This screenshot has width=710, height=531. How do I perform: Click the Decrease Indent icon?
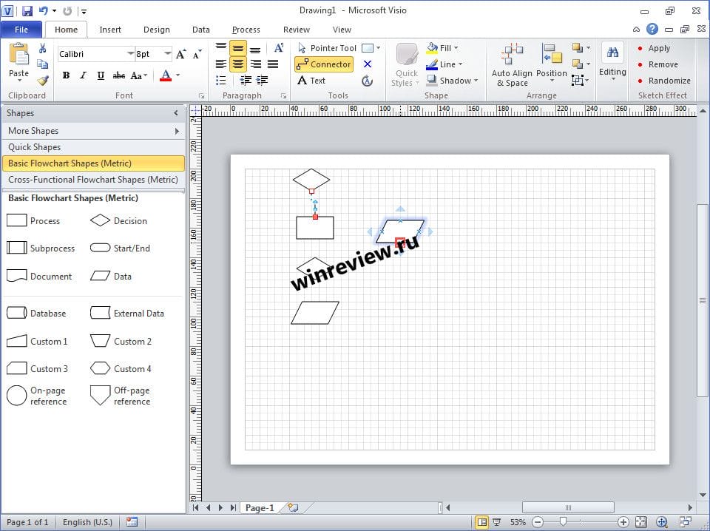[x=246, y=81]
